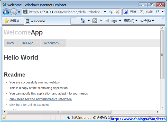The height and width of the screenshot is (122, 167).
Task: Click the forward navigation arrow
Action: (14, 12)
